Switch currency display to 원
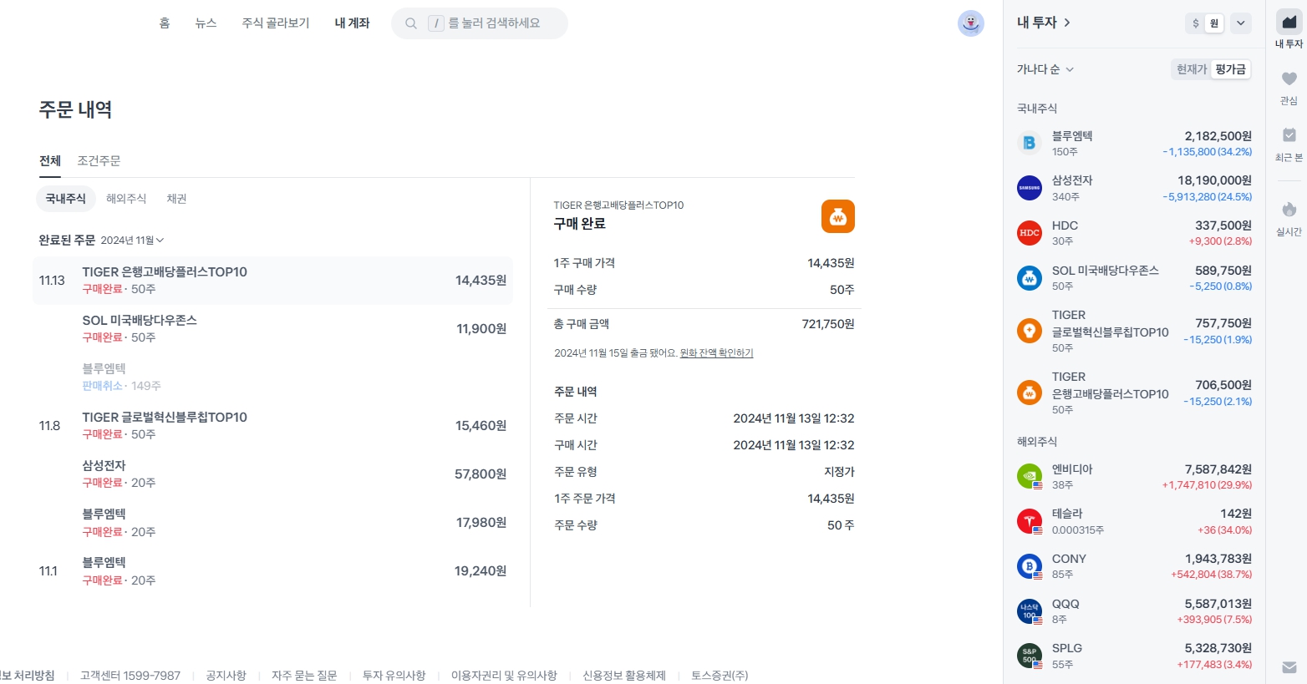 point(1214,23)
